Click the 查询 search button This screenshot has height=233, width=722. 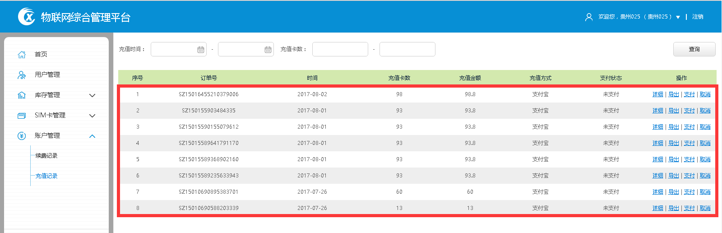694,49
